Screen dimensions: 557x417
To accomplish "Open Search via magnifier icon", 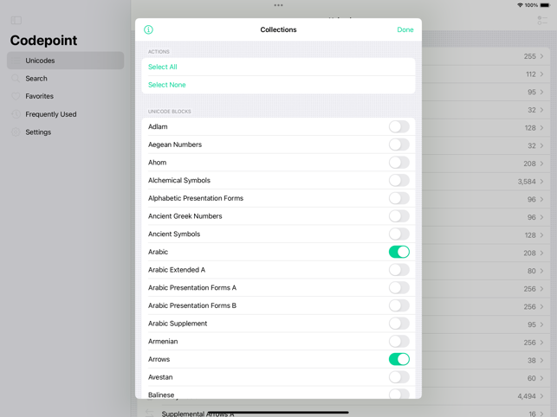I will click(16, 79).
